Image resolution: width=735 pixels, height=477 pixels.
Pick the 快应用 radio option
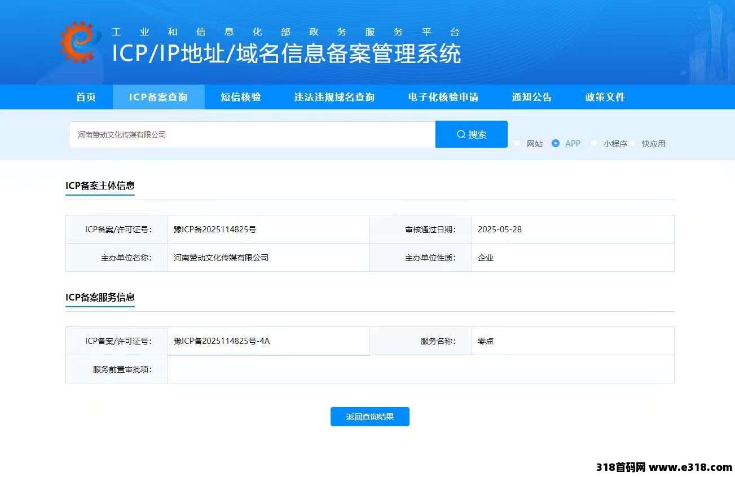(633, 143)
